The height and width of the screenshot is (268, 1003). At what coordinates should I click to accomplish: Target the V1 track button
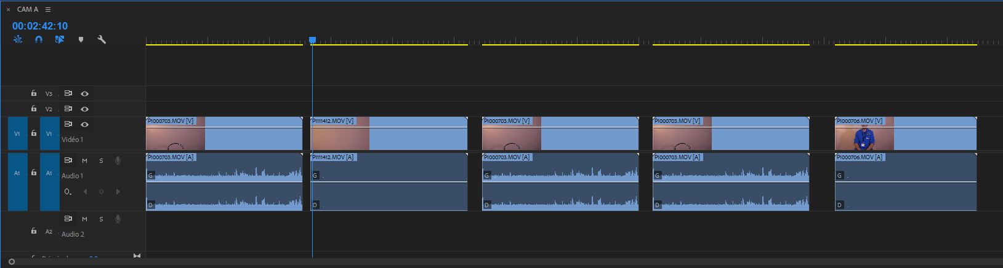(49, 133)
